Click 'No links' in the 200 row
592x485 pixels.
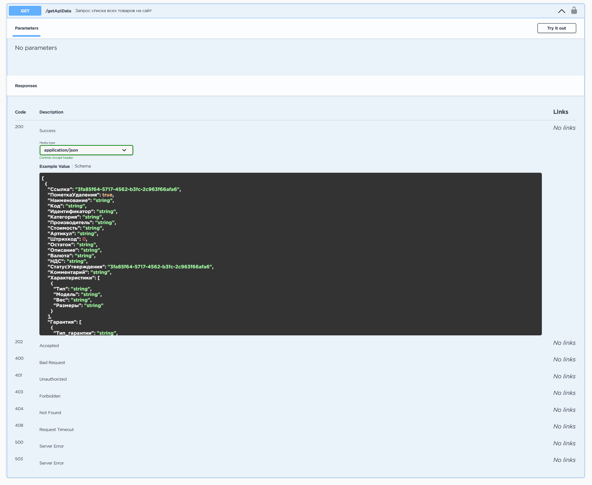pyautogui.click(x=564, y=128)
